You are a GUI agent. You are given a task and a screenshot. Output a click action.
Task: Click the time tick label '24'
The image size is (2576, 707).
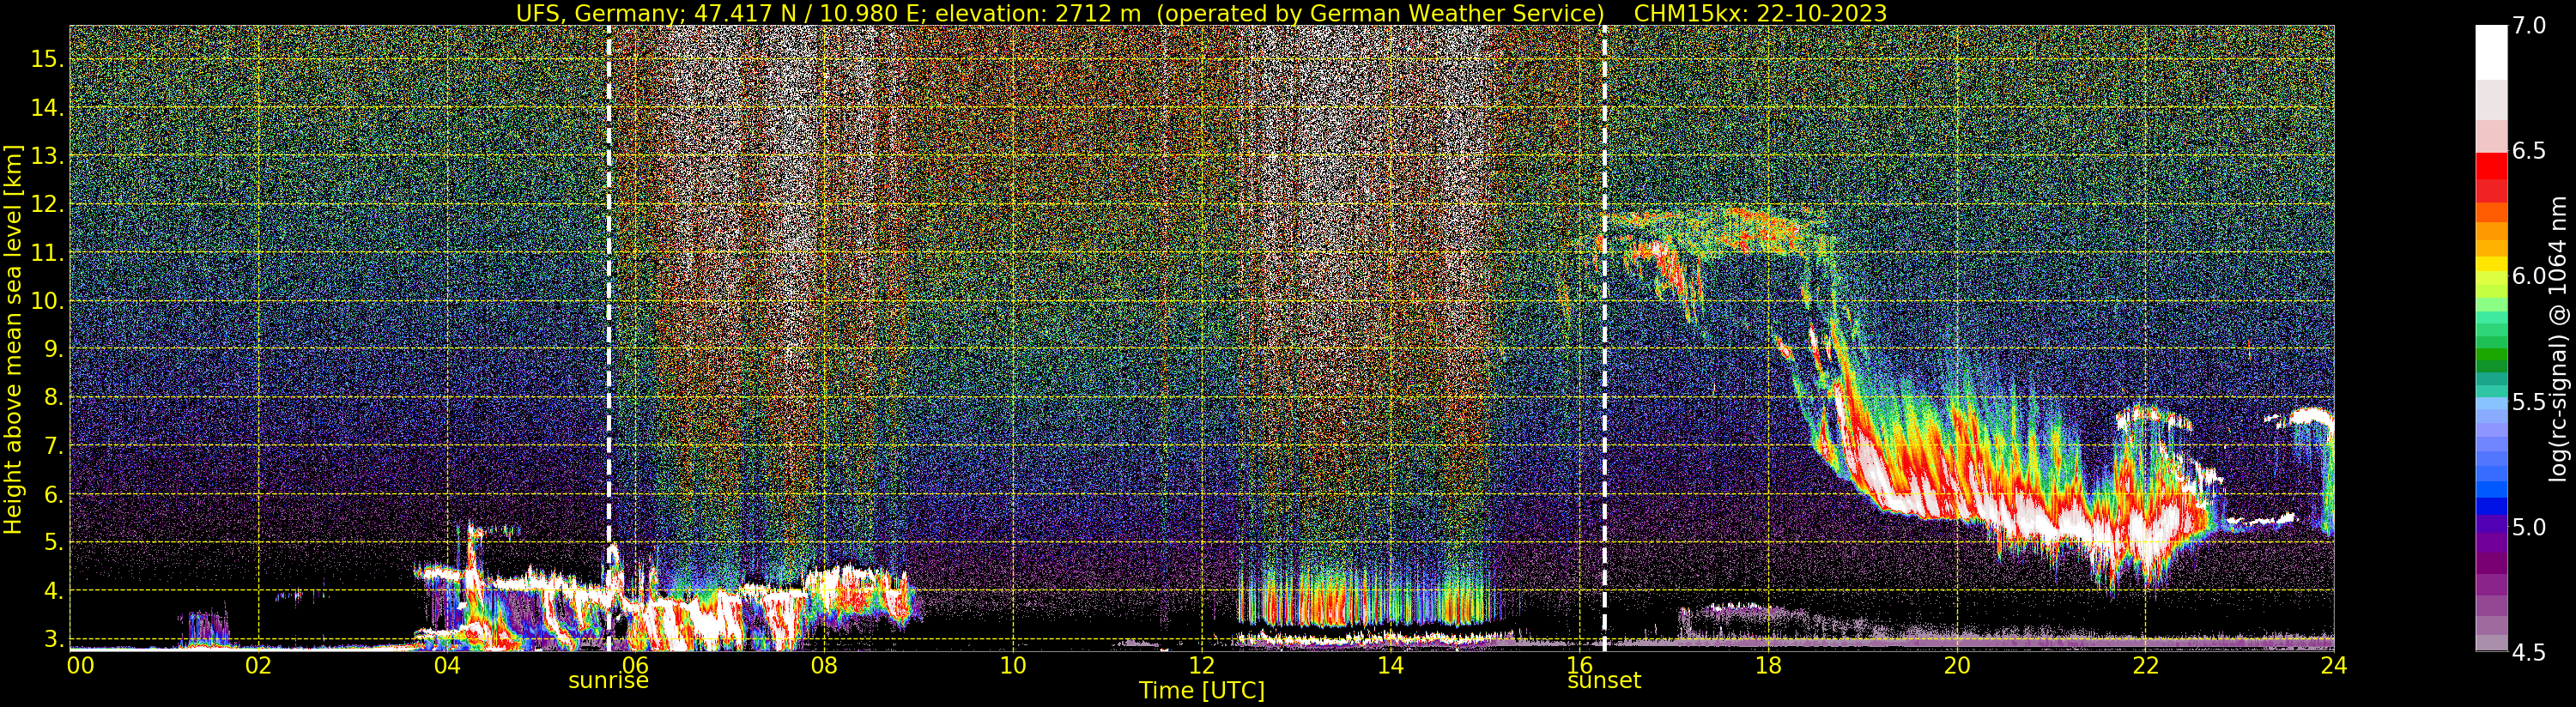[x=2334, y=665]
